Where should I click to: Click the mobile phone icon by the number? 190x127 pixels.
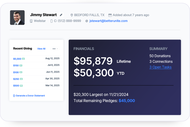click(x=52, y=21)
